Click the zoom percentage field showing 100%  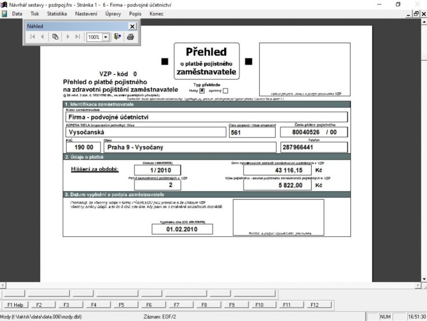[x=94, y=37]
